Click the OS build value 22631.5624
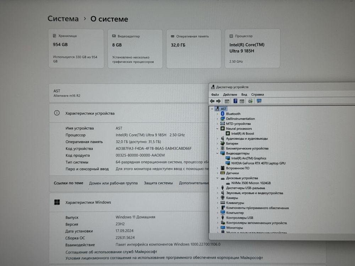The width and height of the screenshot is (355, 266). tap(125, 238)
